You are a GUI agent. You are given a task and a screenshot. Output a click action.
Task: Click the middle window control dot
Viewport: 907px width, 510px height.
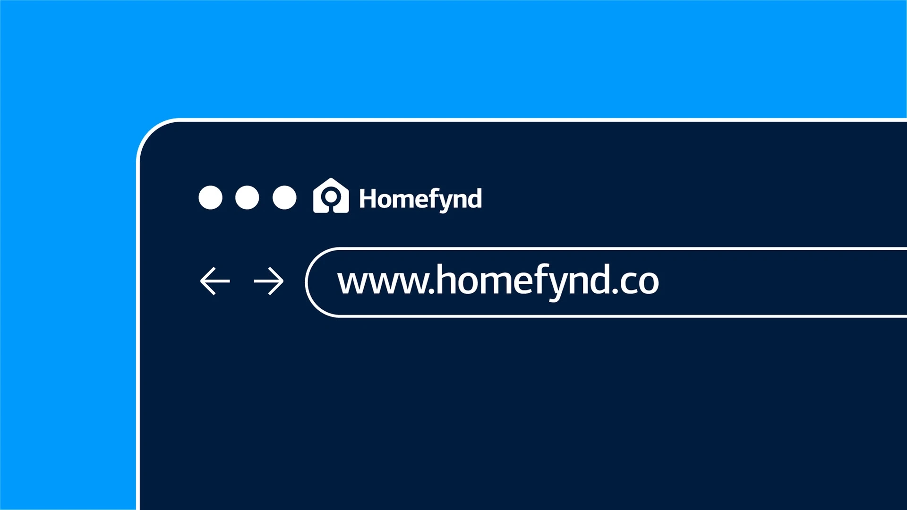coord(247,197)
